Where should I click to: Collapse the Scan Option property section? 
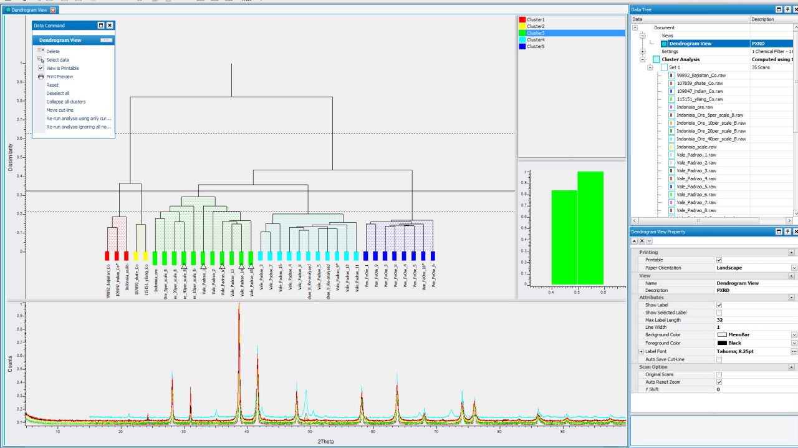792,367
